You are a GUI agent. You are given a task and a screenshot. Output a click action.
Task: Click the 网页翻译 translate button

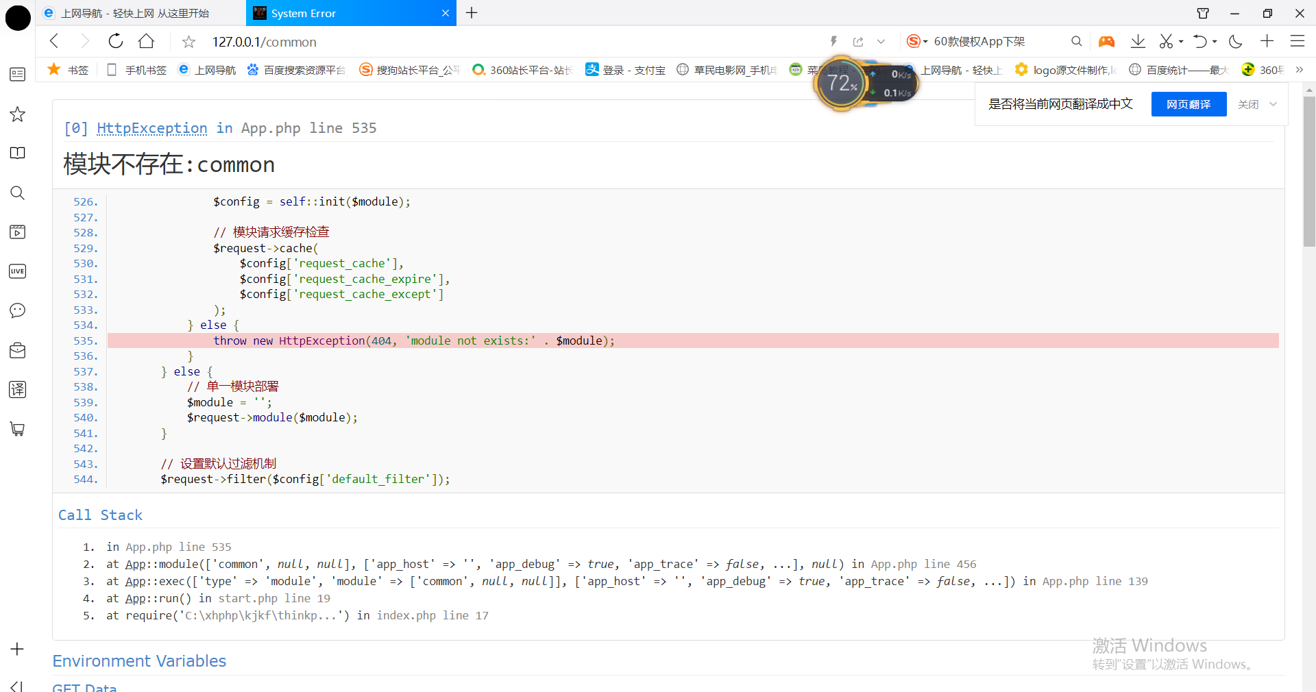(1189, 104)
